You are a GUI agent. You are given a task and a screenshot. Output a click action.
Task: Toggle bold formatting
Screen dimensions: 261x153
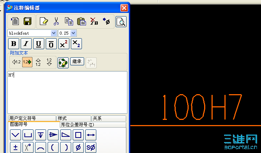click(x=14, y=44)
